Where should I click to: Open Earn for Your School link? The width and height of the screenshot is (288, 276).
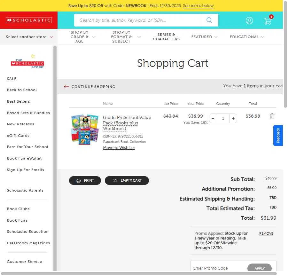click(27, 147)
